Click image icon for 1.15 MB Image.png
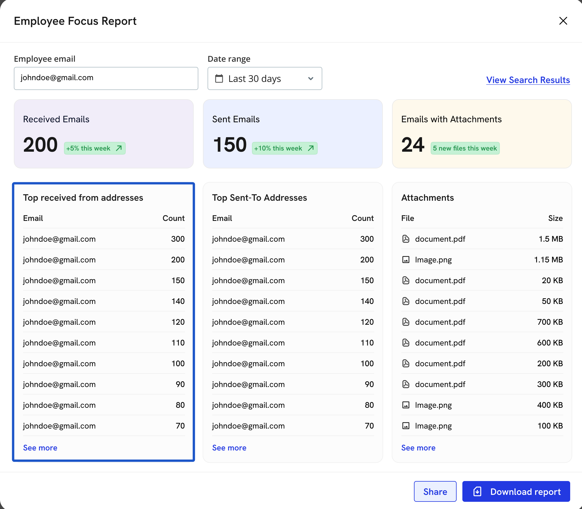The width and height of the screenshot is (582, 509). (406, 260)
